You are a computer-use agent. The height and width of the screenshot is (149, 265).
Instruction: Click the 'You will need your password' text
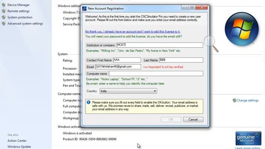coord(134,36)
